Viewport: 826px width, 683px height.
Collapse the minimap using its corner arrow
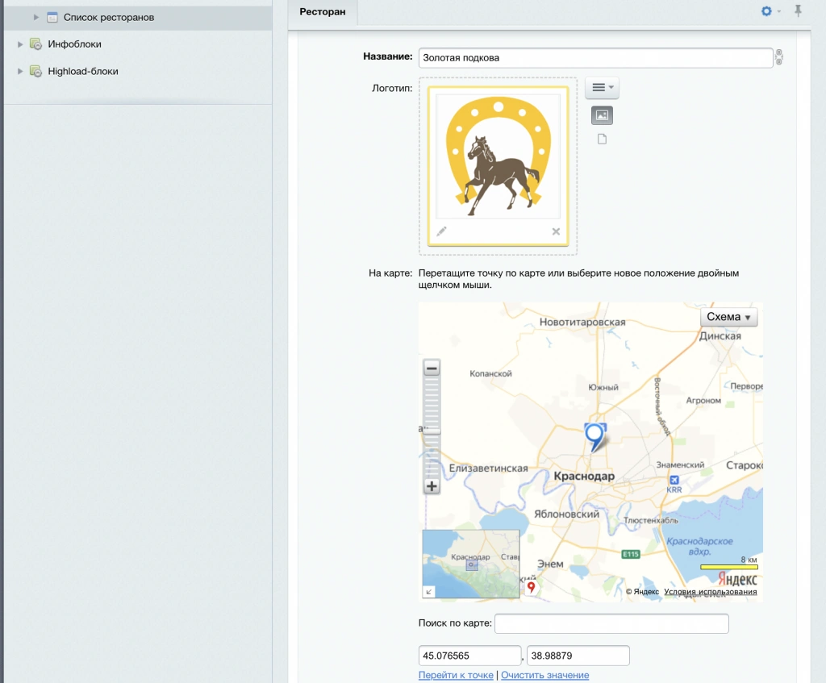coord(429,592)
